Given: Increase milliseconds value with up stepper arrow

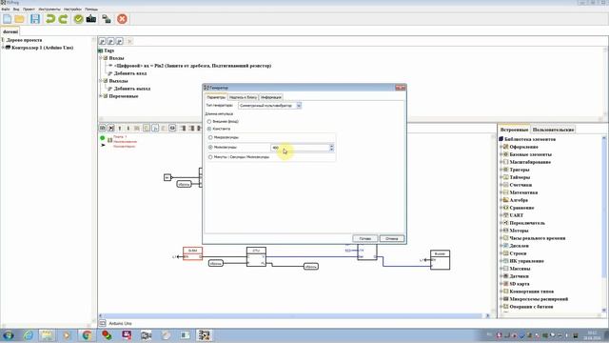Looking at the screenshot, I should (331, 146).
